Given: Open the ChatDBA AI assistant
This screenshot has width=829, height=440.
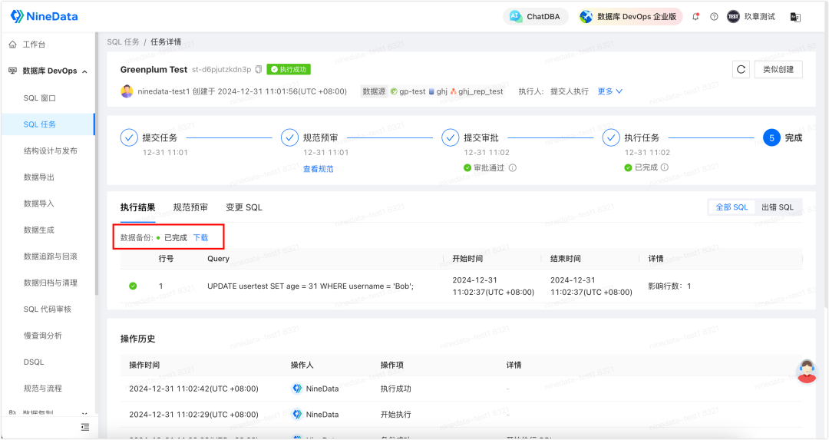Looking at the screenshot, I should [x=535, y=16].
